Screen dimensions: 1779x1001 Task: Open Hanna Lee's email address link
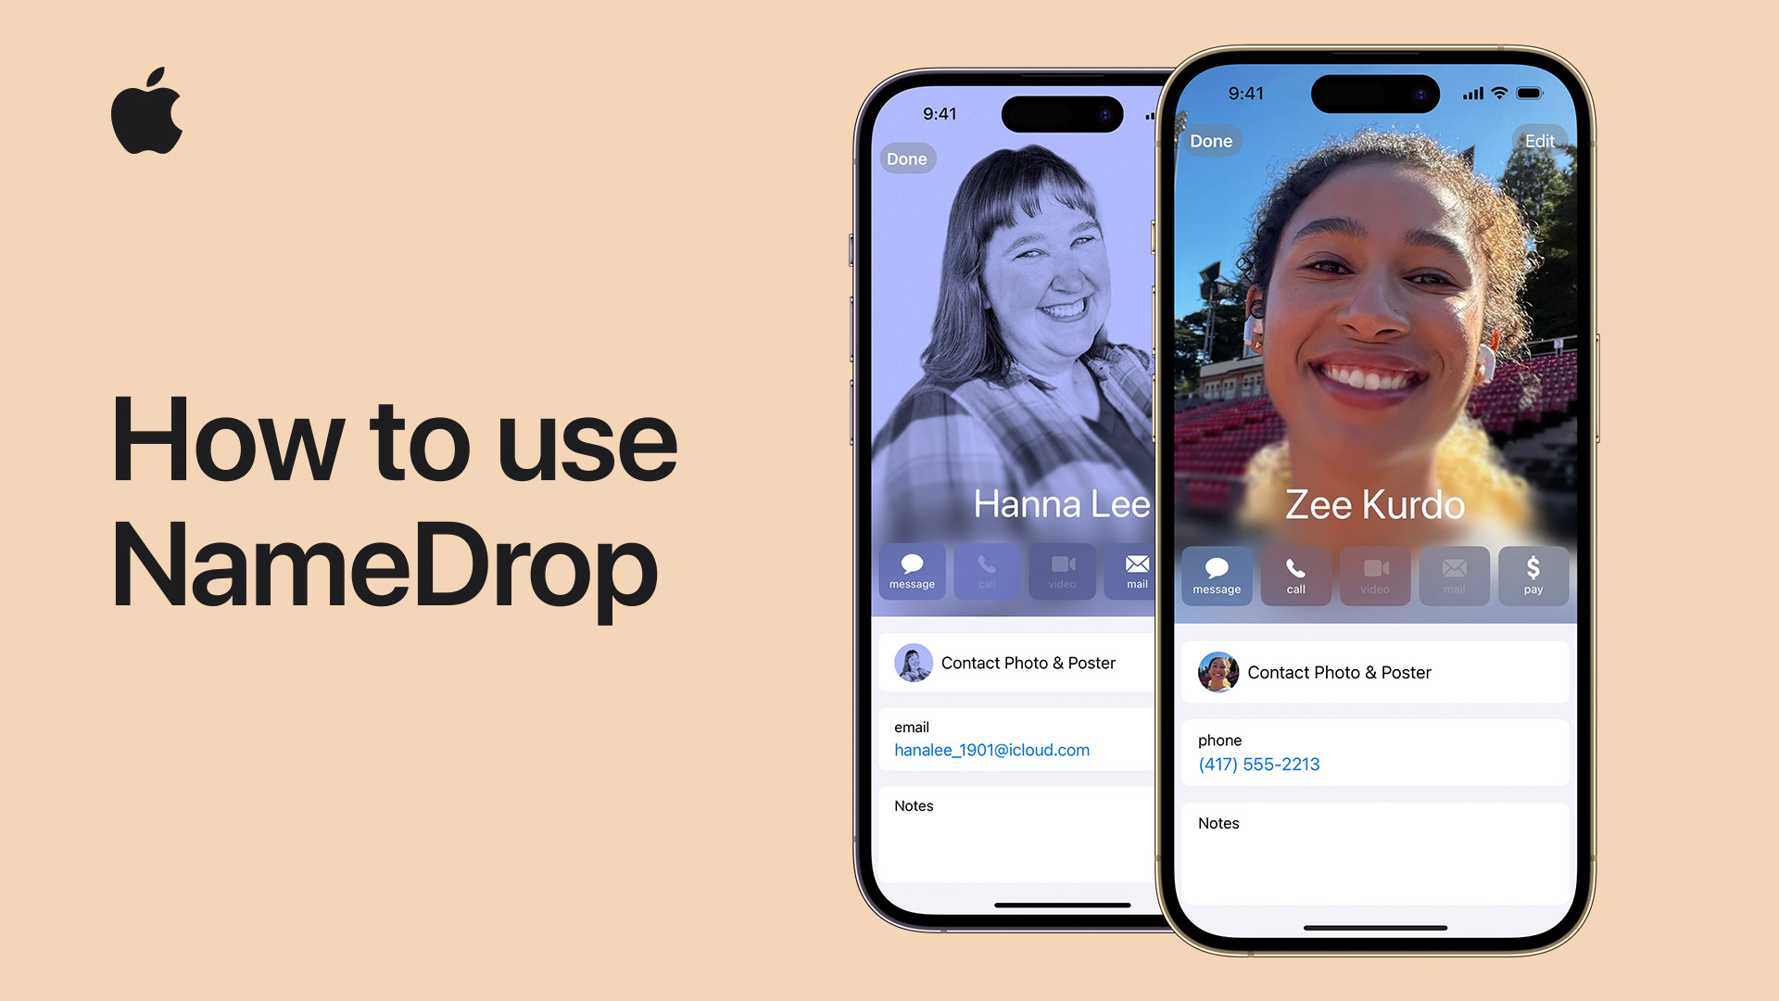(990, 749)
